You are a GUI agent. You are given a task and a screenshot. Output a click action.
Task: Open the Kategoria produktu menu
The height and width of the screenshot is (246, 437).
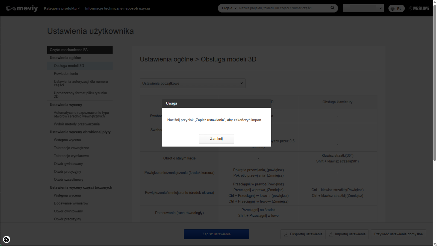(62, 8)
